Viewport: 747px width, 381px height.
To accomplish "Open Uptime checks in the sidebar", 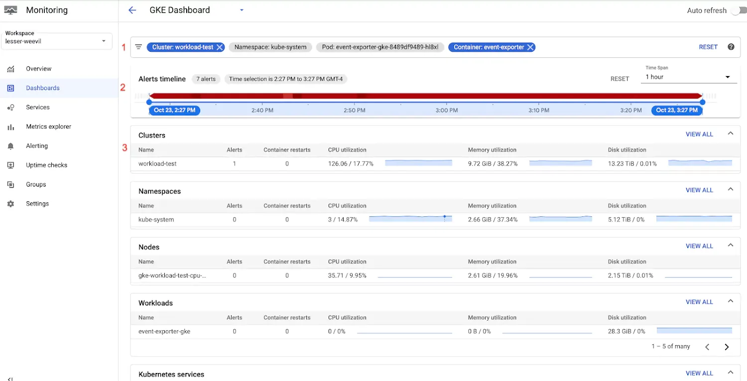I will [x=47, y=165].
